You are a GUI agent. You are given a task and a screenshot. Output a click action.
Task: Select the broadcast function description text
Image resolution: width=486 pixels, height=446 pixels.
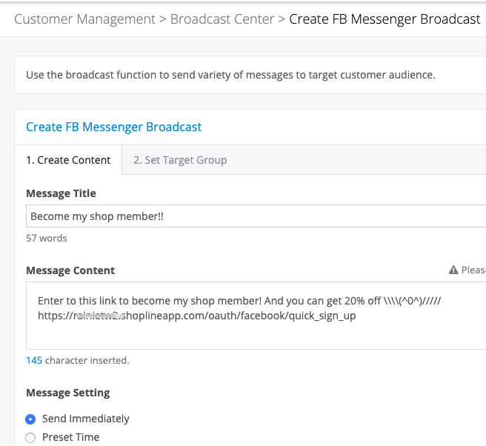(x=230, y=75)
